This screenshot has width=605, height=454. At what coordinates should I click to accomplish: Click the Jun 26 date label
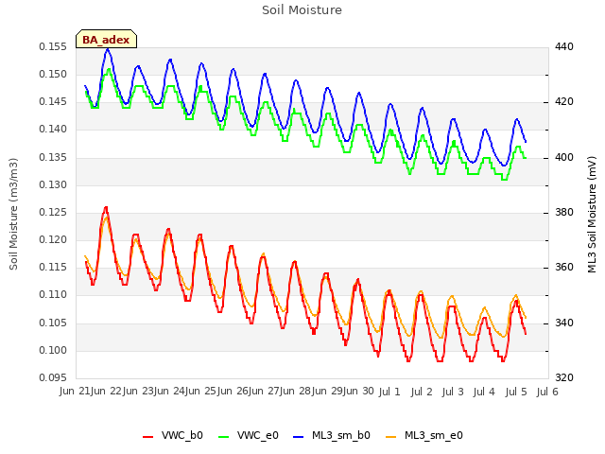(x=233, y=392)
